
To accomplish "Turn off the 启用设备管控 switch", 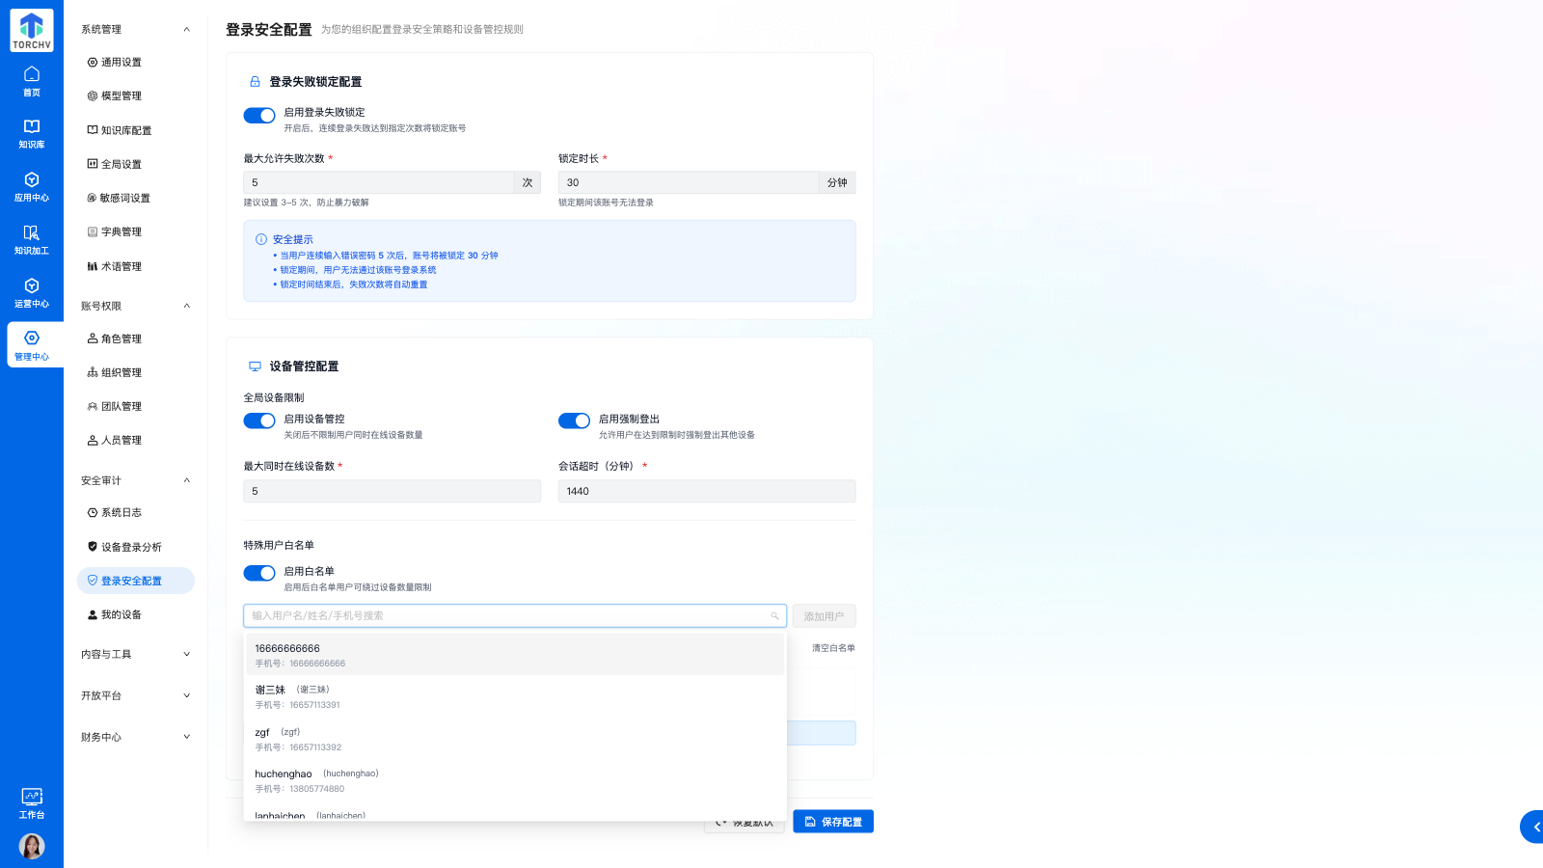I will click(x=259, y=420).
